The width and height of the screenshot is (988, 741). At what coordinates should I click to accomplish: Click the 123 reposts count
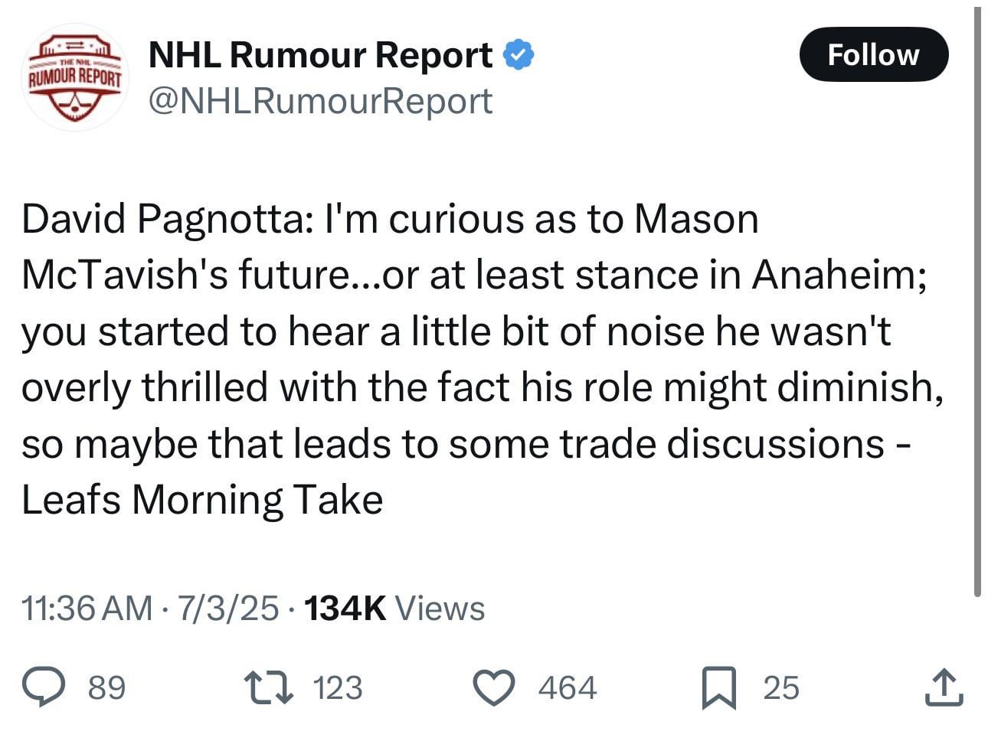338,687
